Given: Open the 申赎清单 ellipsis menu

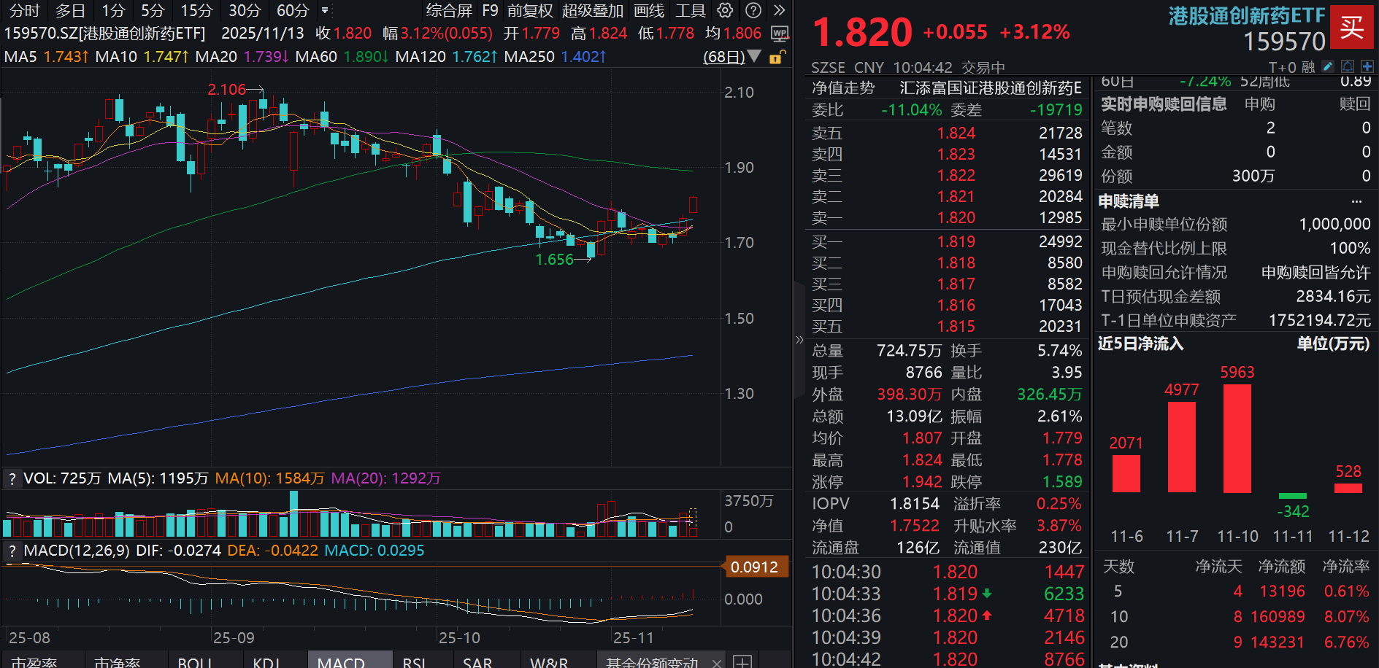Looking at the screenshot, I should (x=1356, y=201).
